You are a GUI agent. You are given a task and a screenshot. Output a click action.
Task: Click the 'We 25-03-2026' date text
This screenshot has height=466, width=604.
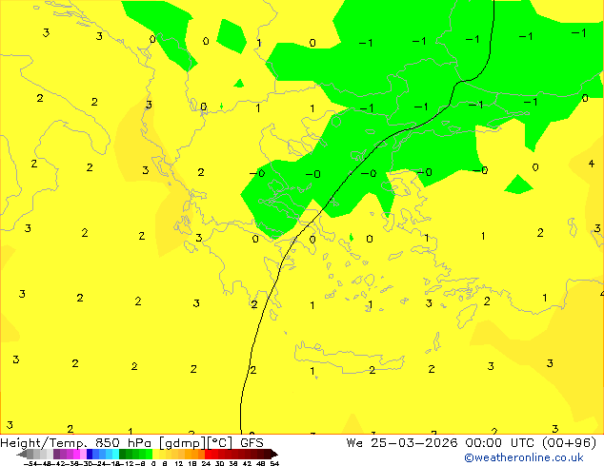pos(402,443)
